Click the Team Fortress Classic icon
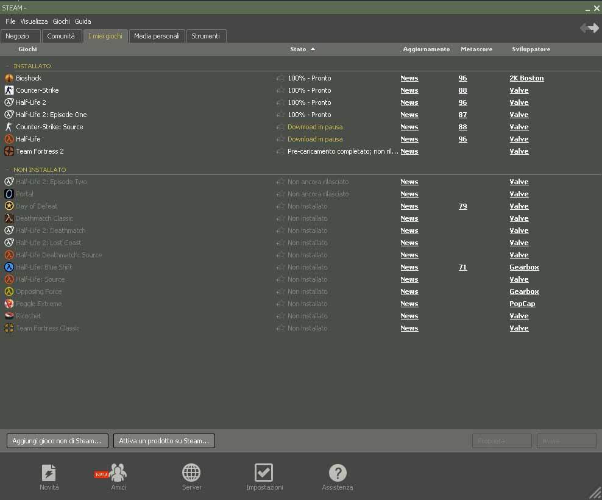The width and height of the screenshot is (602, 500). pos(9,328)
